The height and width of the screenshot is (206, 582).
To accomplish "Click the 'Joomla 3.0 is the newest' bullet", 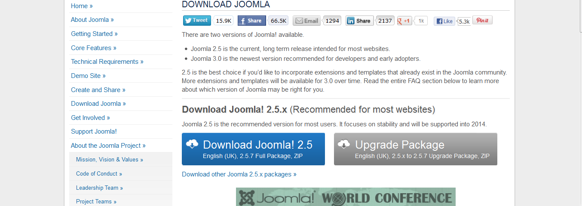I will point(306,59).
